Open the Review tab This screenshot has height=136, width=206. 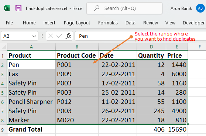pos(151,23)
